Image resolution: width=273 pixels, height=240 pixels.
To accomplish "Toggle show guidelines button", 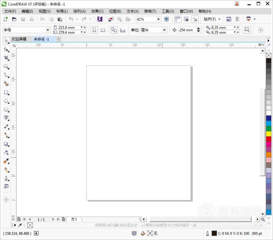I will pos(195,19).
